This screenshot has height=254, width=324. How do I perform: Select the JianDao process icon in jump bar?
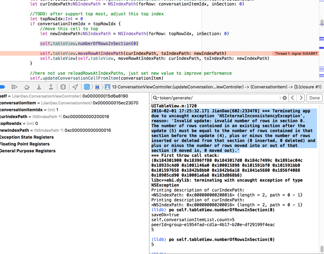coord(87,87)
